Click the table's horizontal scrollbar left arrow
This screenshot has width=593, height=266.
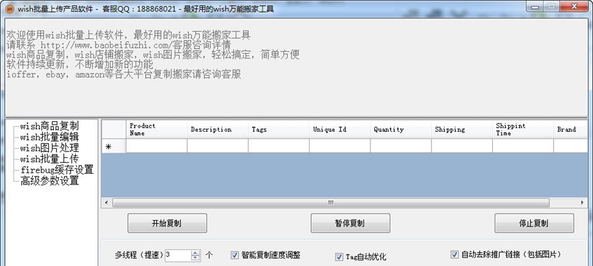coord(106,203)
